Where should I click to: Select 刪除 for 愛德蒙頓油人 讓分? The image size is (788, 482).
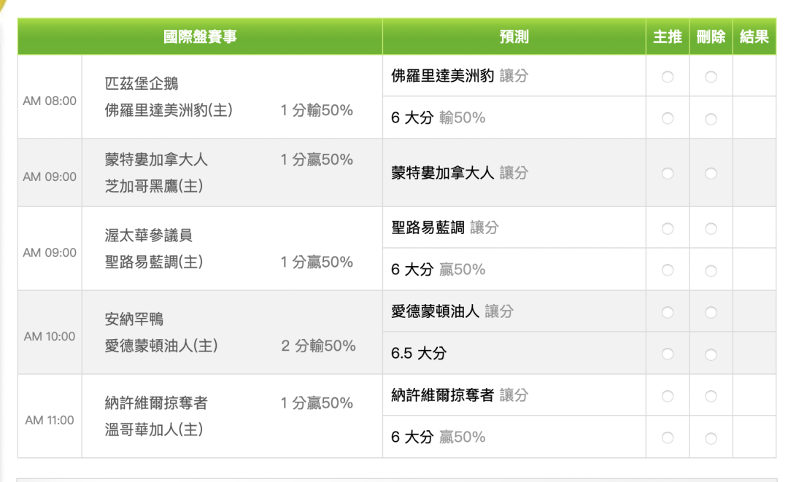click(711, 312)
